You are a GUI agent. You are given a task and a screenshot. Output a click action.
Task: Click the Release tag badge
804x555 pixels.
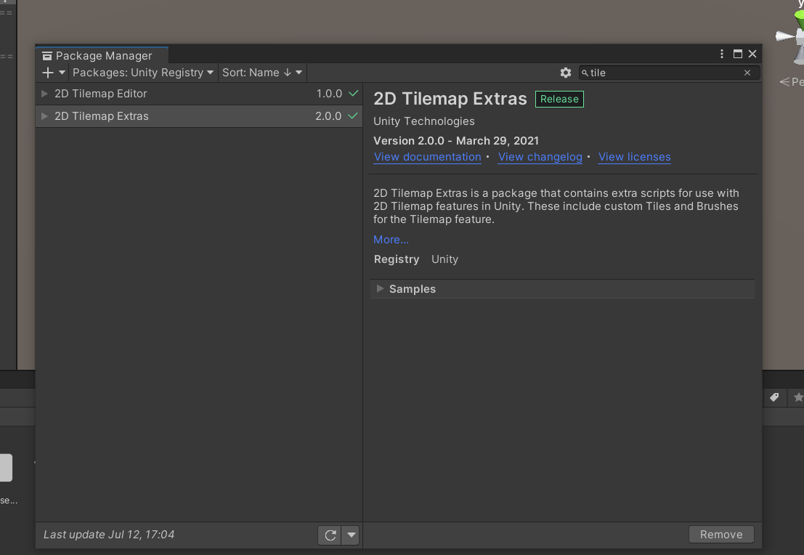(559, 99)
